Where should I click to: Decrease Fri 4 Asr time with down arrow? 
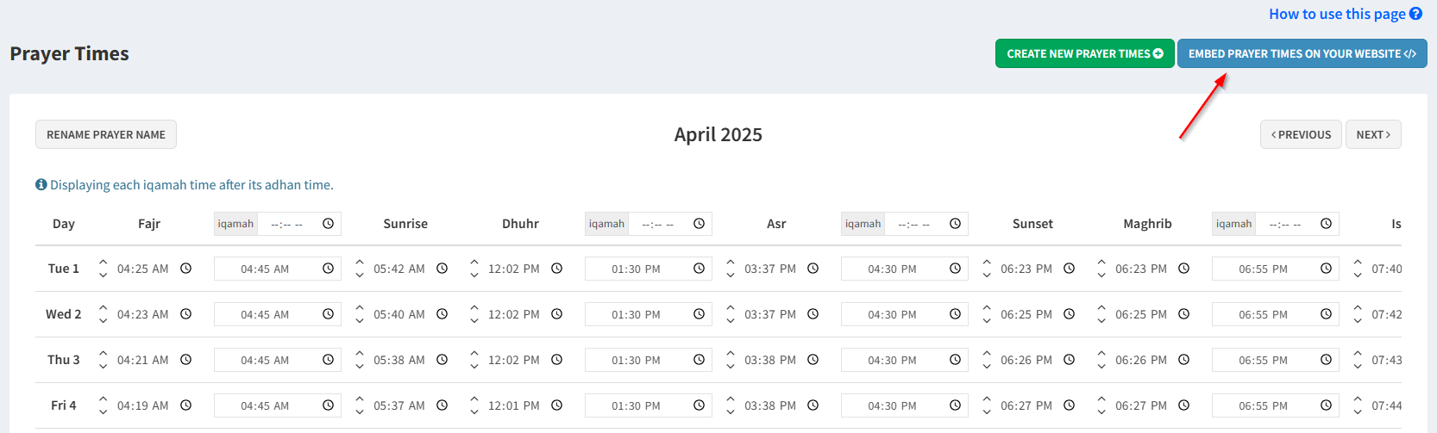[731, 412]
